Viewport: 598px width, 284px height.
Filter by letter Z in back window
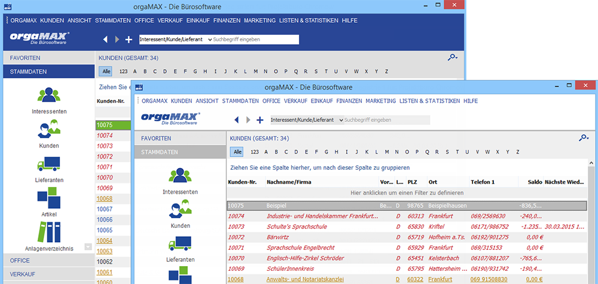point(386,71)
